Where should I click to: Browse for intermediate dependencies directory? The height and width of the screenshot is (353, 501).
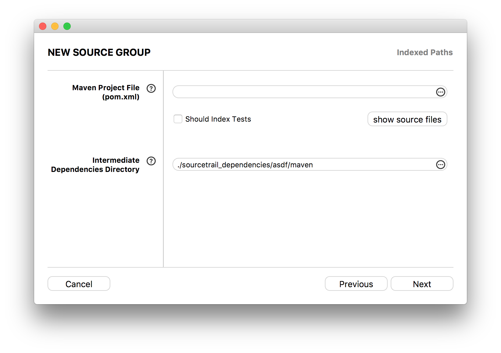pyautogui.click(x=441, y=165)
